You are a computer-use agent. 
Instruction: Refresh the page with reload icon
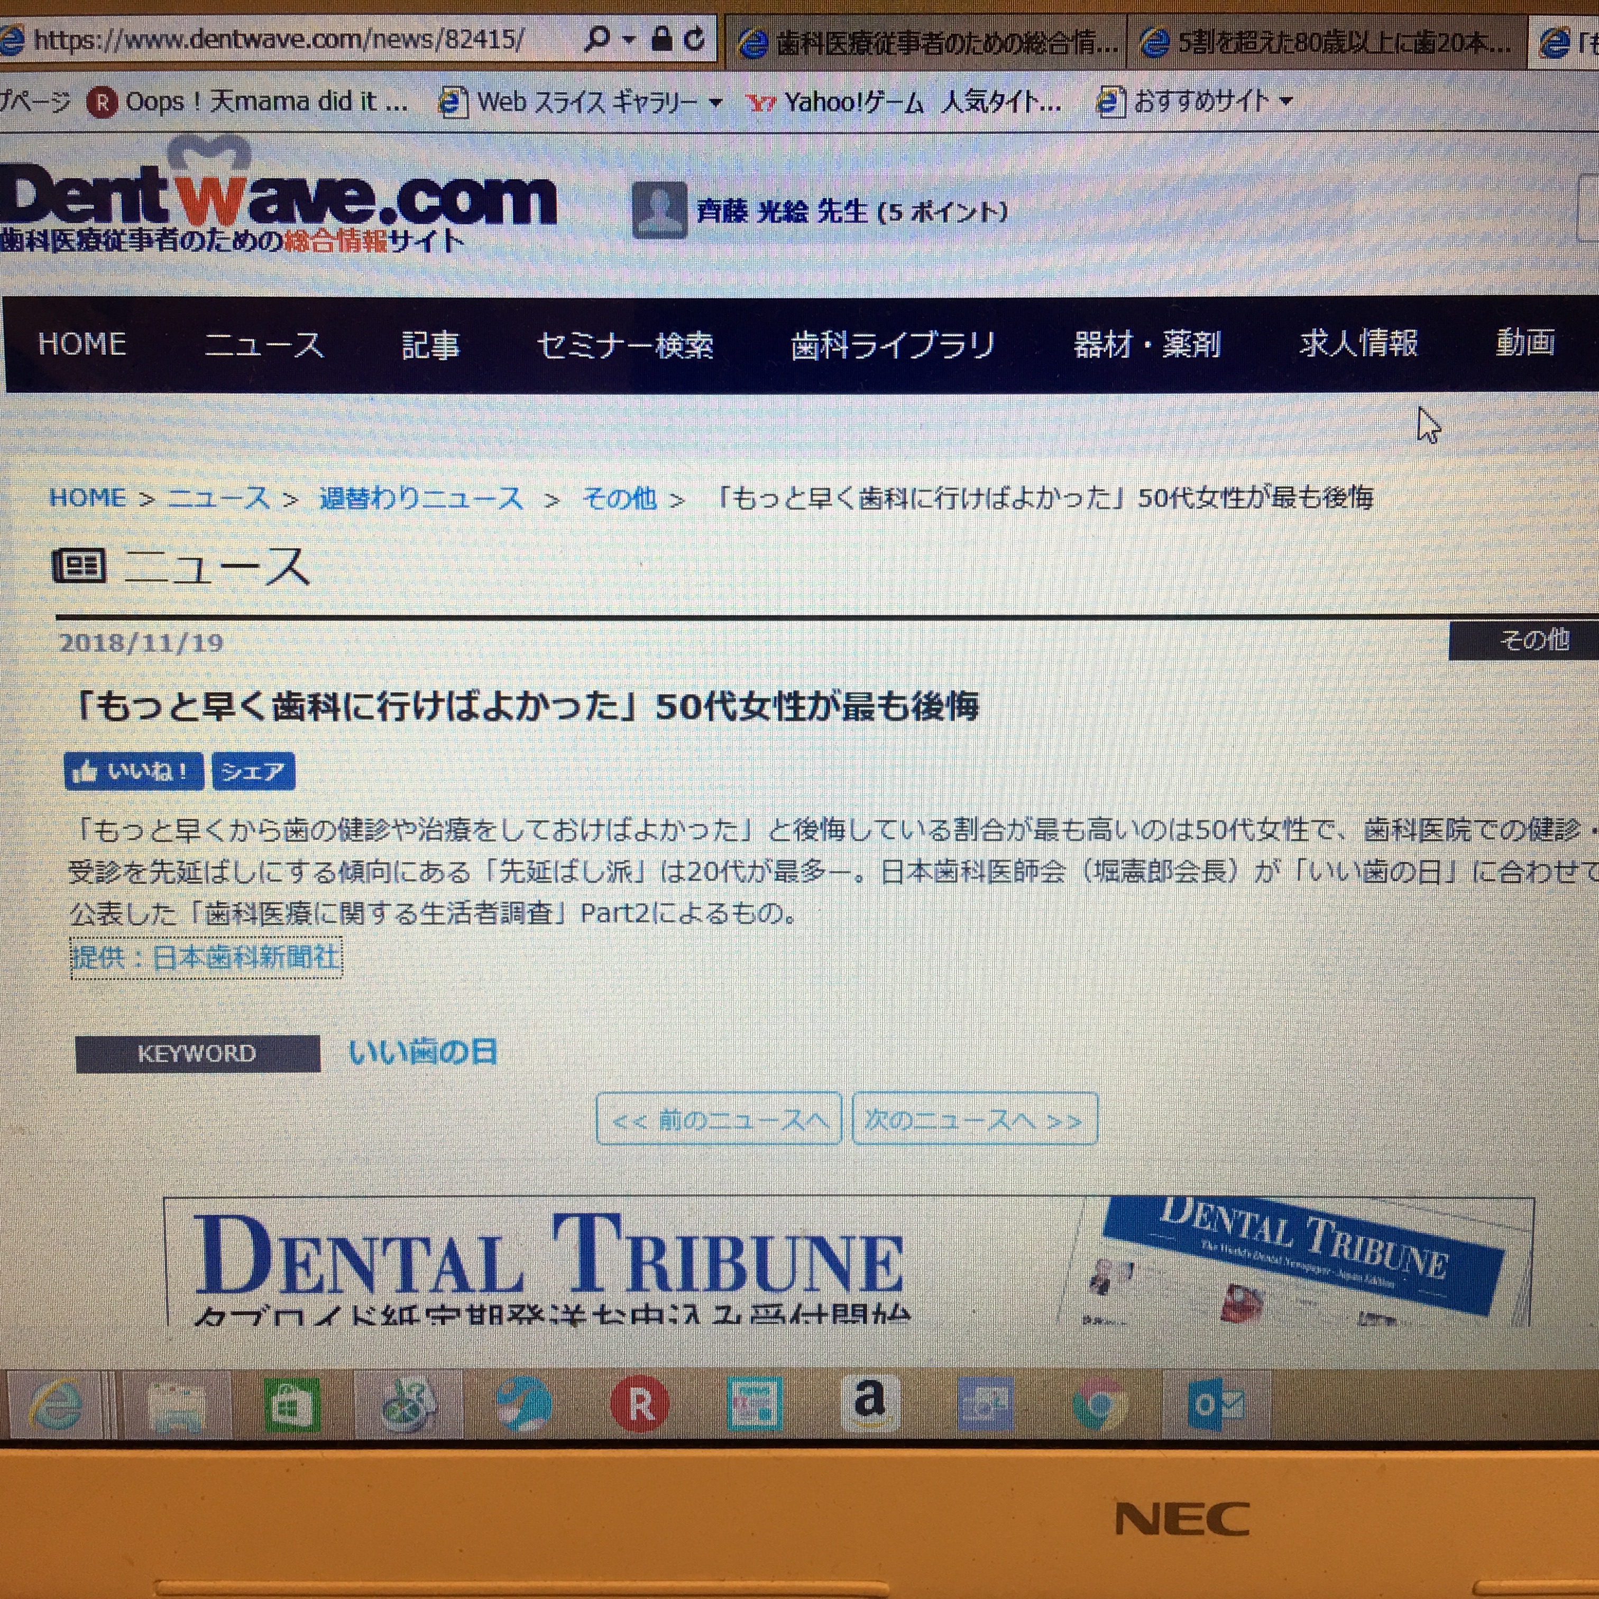pos(694,38)
